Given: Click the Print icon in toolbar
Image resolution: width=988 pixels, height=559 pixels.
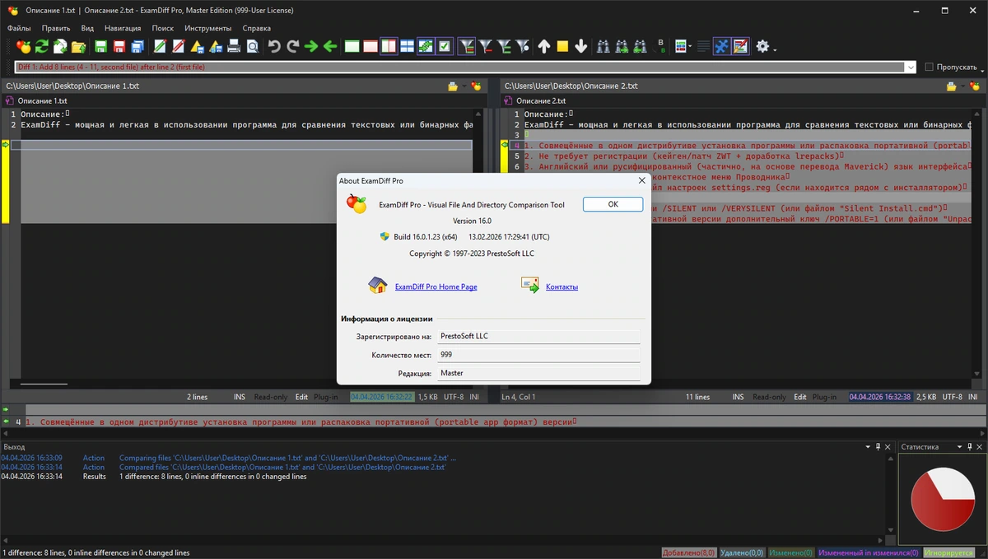Looking at the screenshot, I should [x=234, y=46].
